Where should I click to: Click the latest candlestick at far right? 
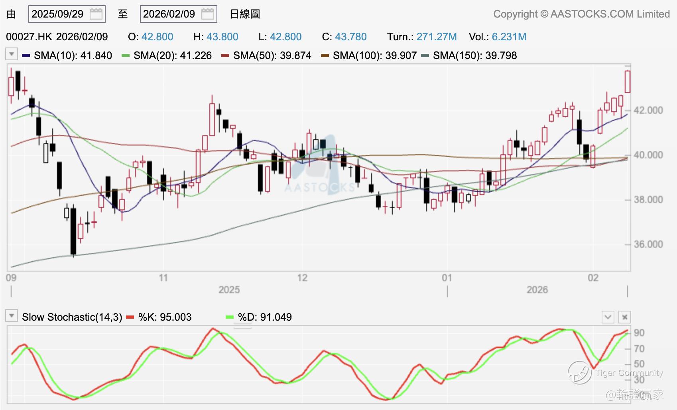click(628, 82)
